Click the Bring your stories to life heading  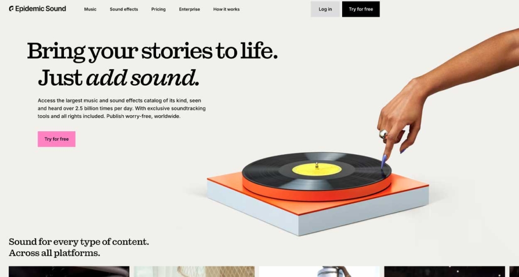pos(152,52)
